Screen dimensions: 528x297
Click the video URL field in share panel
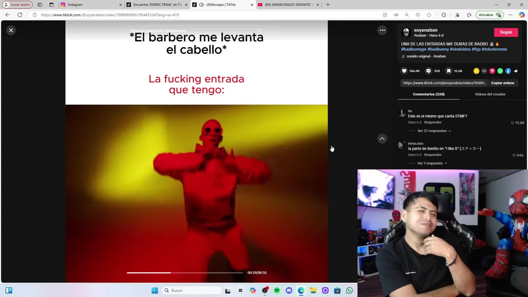coord(445,83)
